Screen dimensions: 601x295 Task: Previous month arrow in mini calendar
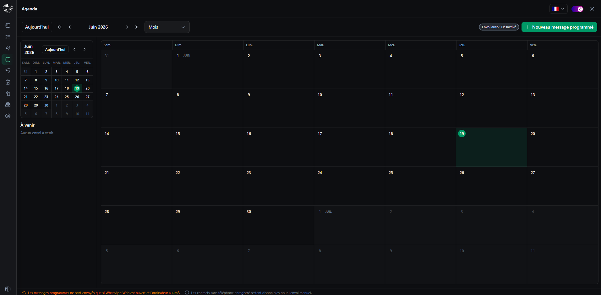point(74,49)
